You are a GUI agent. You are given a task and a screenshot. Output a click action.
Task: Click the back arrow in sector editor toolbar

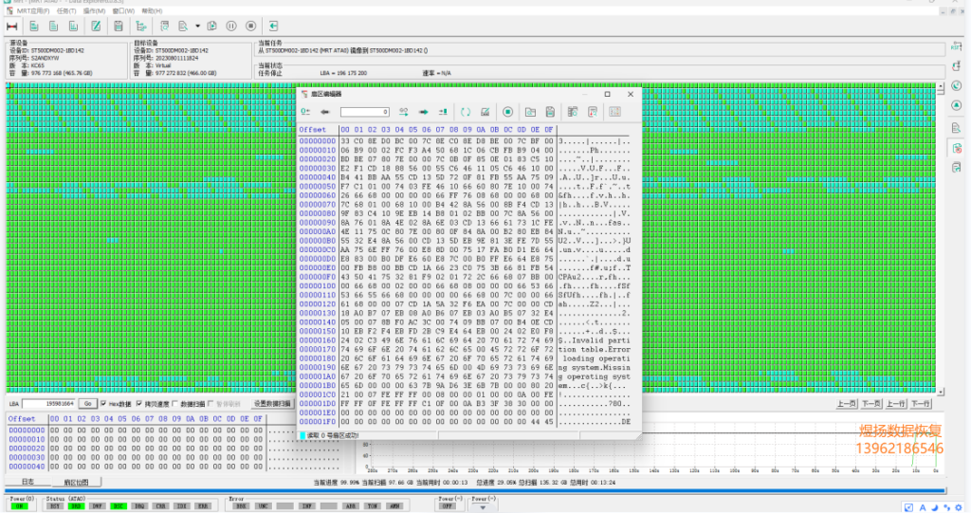point(324,112)
